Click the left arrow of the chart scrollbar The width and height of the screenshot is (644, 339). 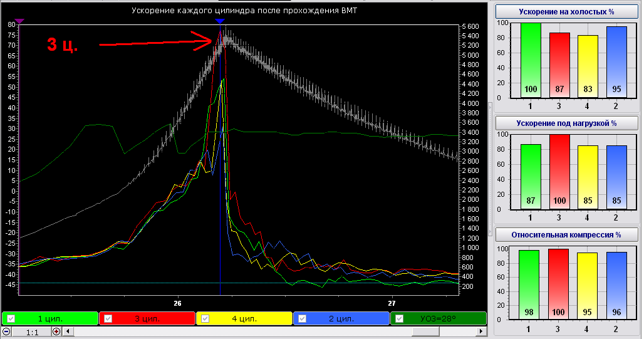68,331
